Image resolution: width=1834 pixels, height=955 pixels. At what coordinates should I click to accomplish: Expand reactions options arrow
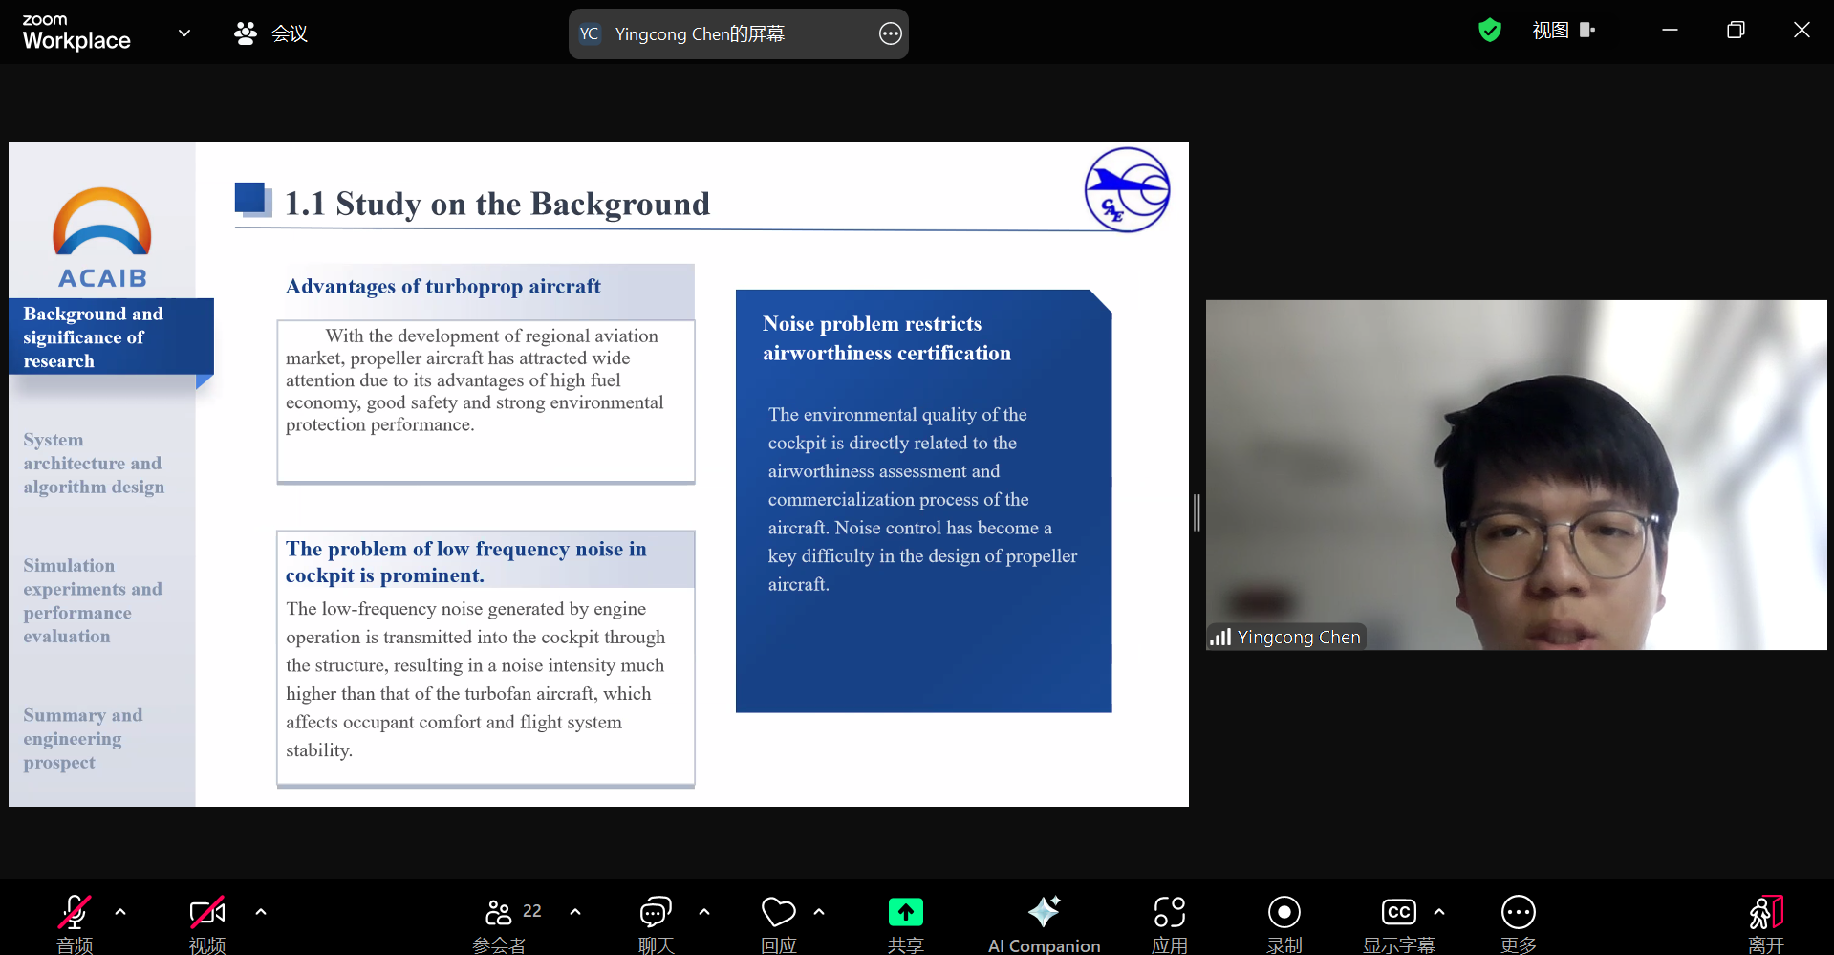pyautogui.click(x=819, y=912)
